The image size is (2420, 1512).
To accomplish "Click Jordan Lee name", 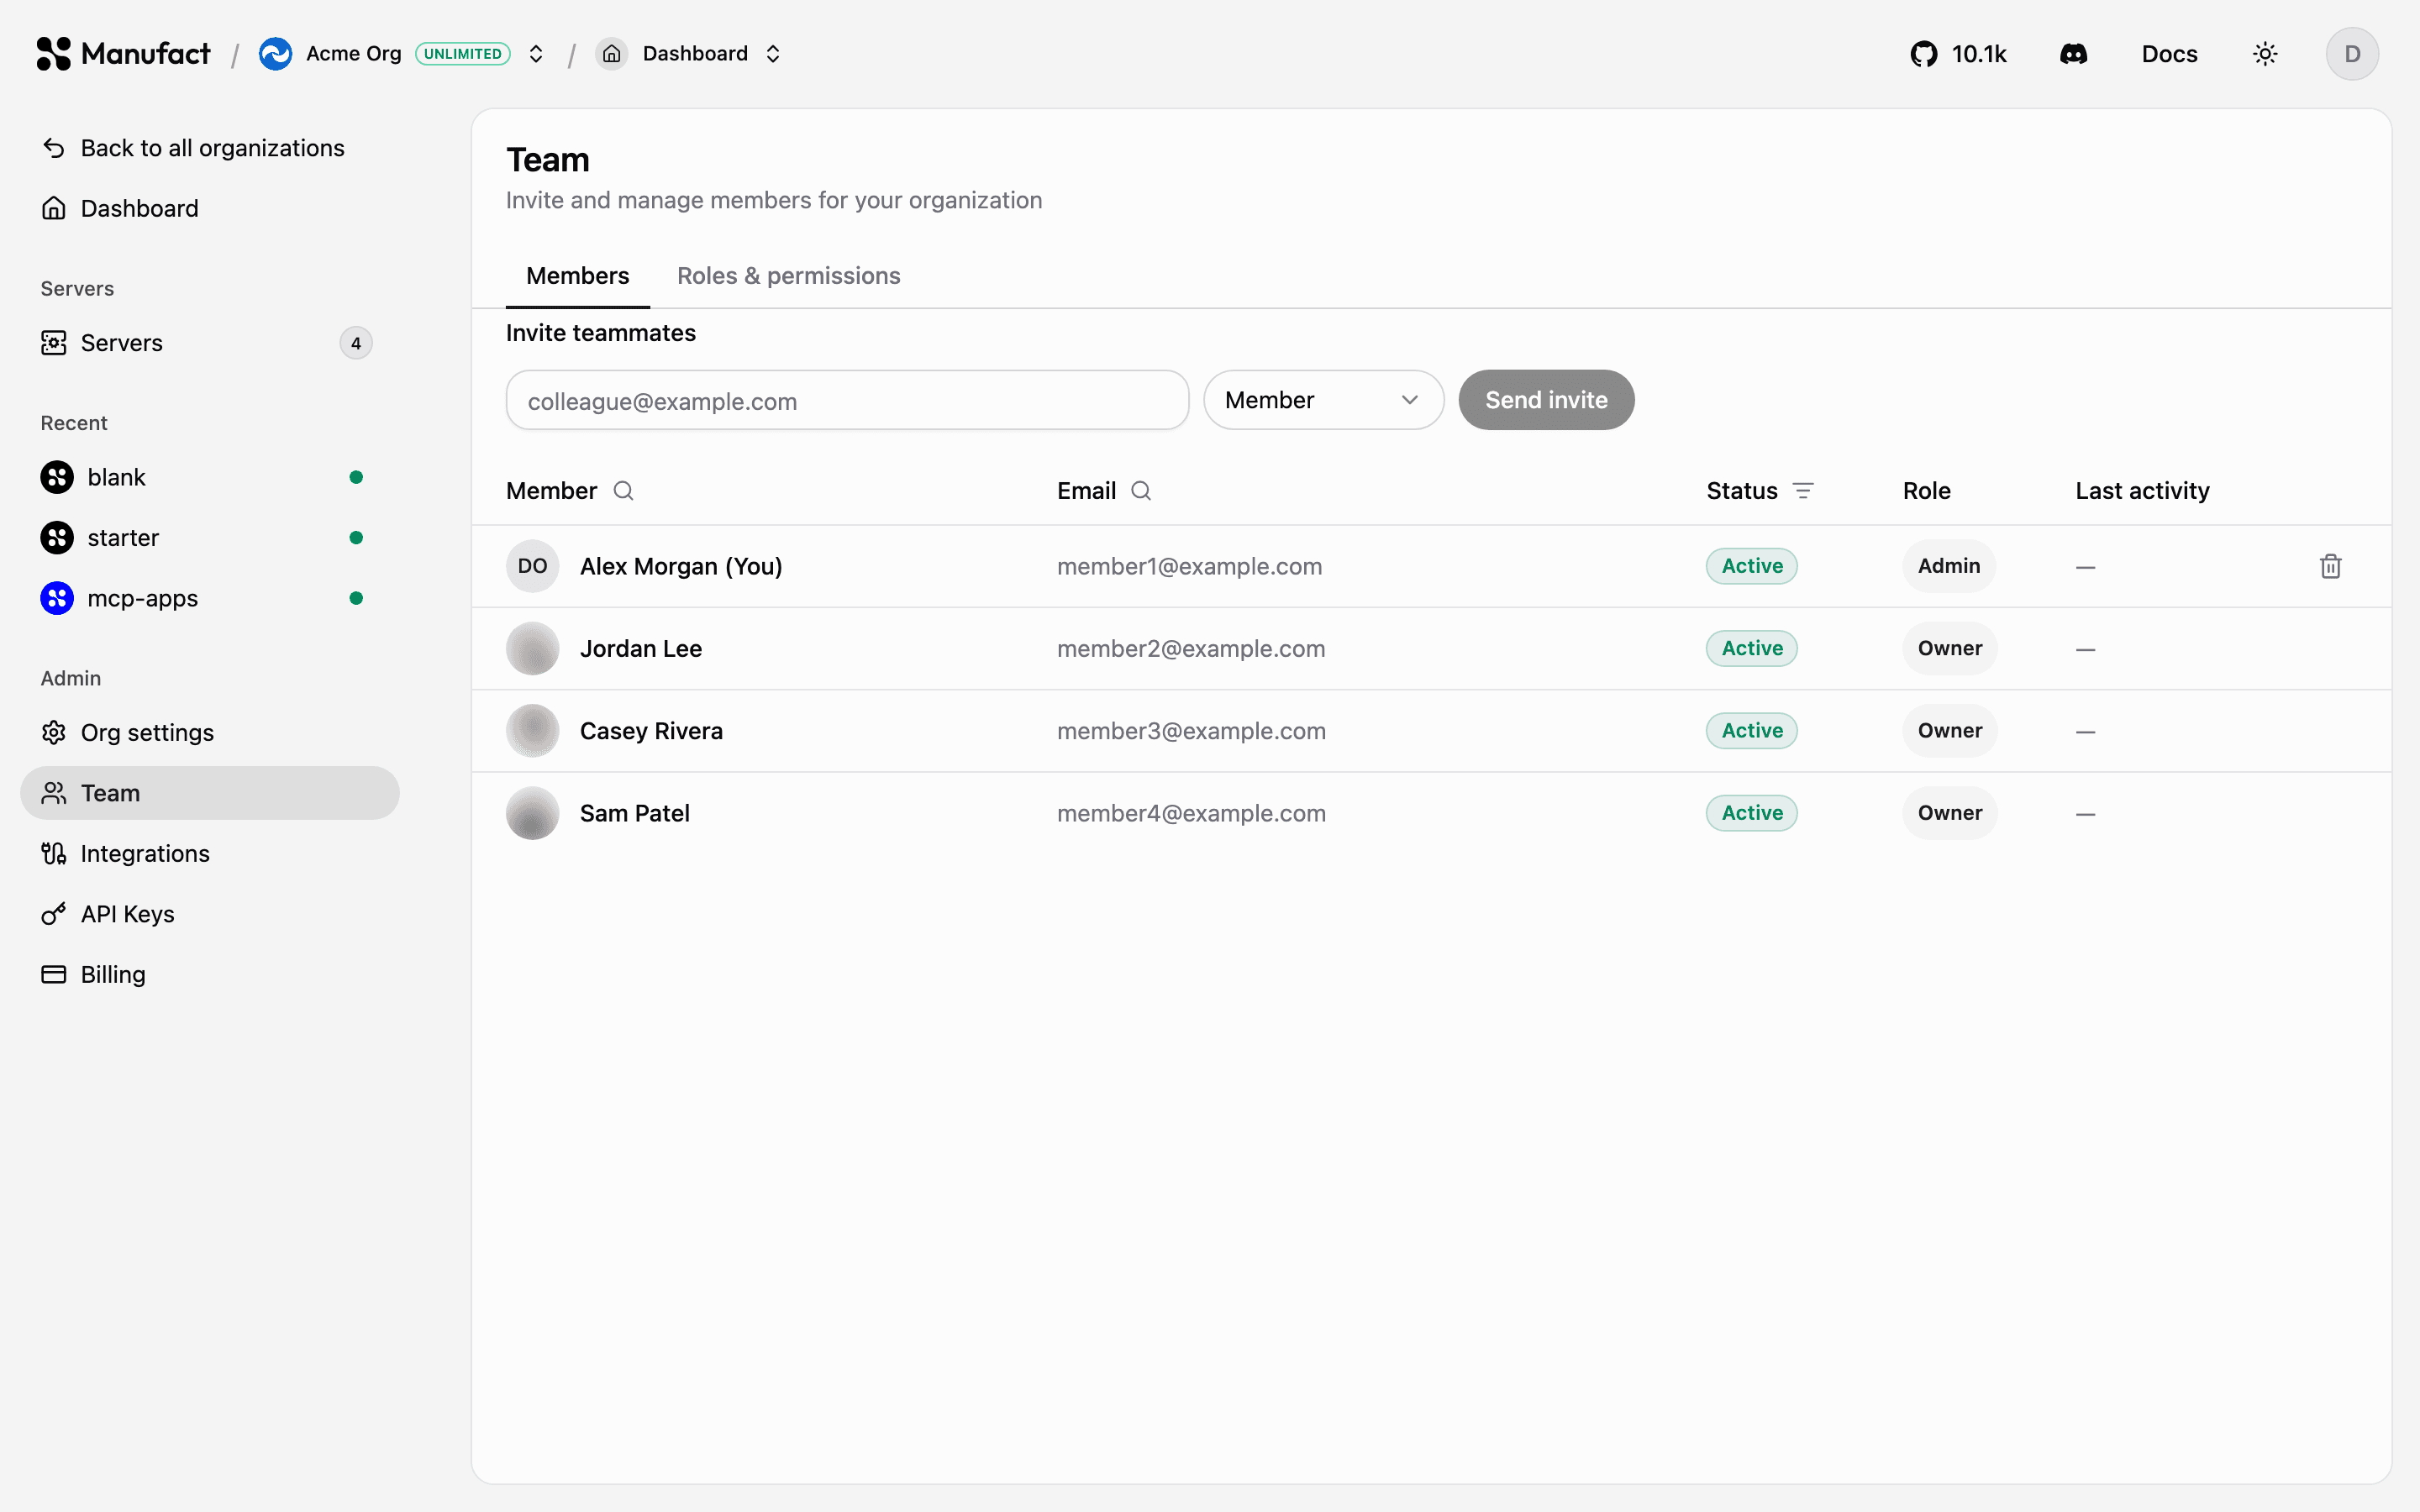I will tap(641, 648).
